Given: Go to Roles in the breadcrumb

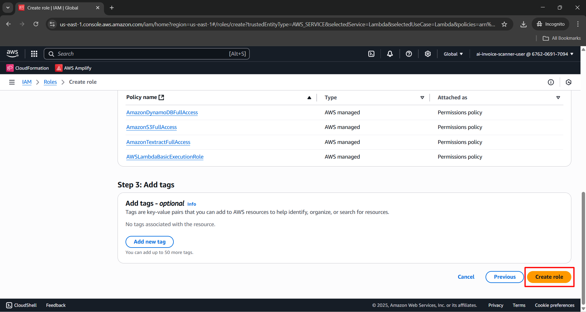Looking at the screenshot, I should pos(50,82).
